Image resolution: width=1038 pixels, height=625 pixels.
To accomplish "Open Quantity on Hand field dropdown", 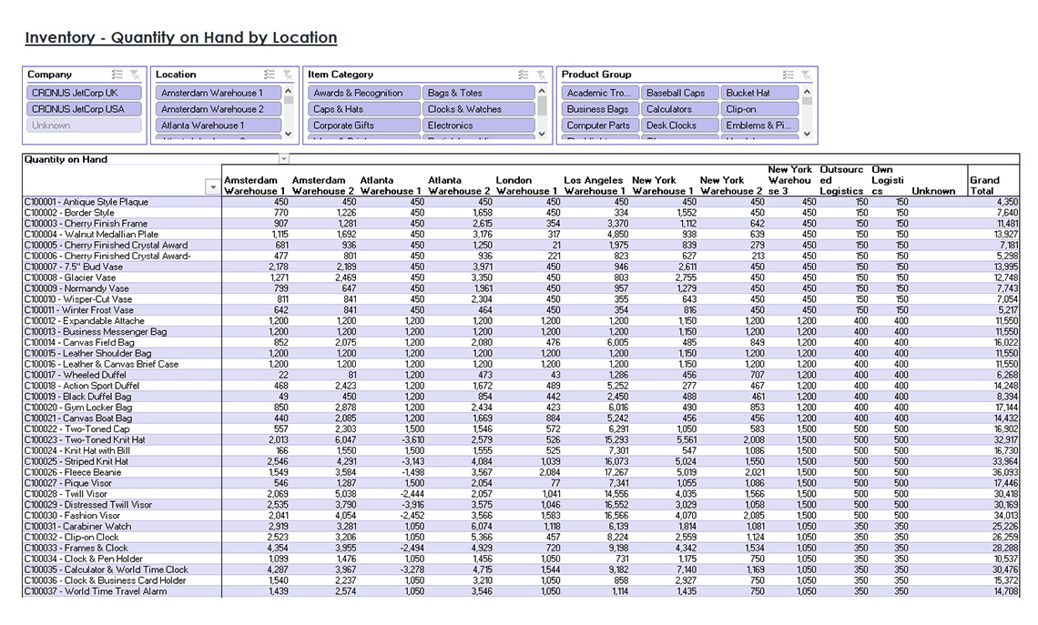I will click(284, 158).
